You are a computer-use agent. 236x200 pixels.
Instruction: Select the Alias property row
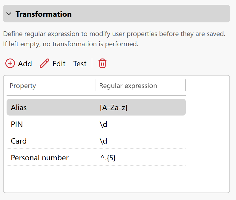19,107
